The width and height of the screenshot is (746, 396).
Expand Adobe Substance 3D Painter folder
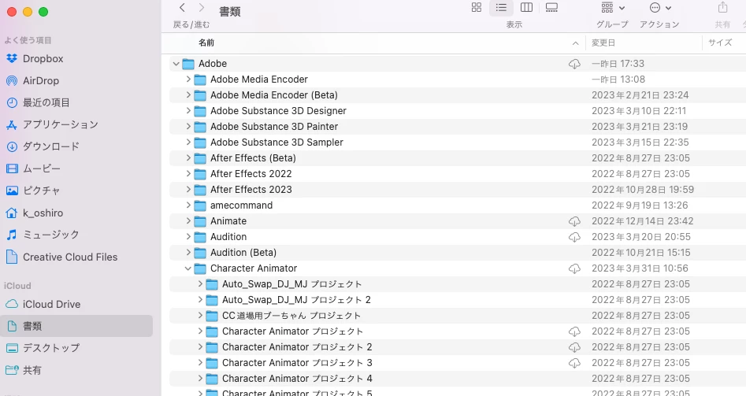click(x=188, y=127)
